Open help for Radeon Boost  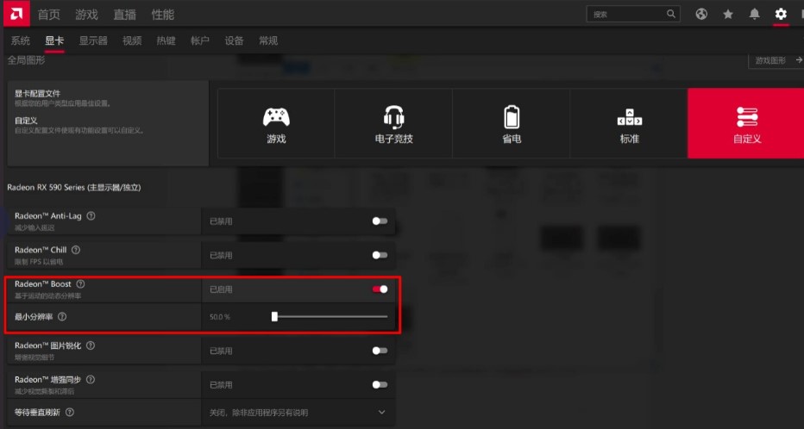80,283
